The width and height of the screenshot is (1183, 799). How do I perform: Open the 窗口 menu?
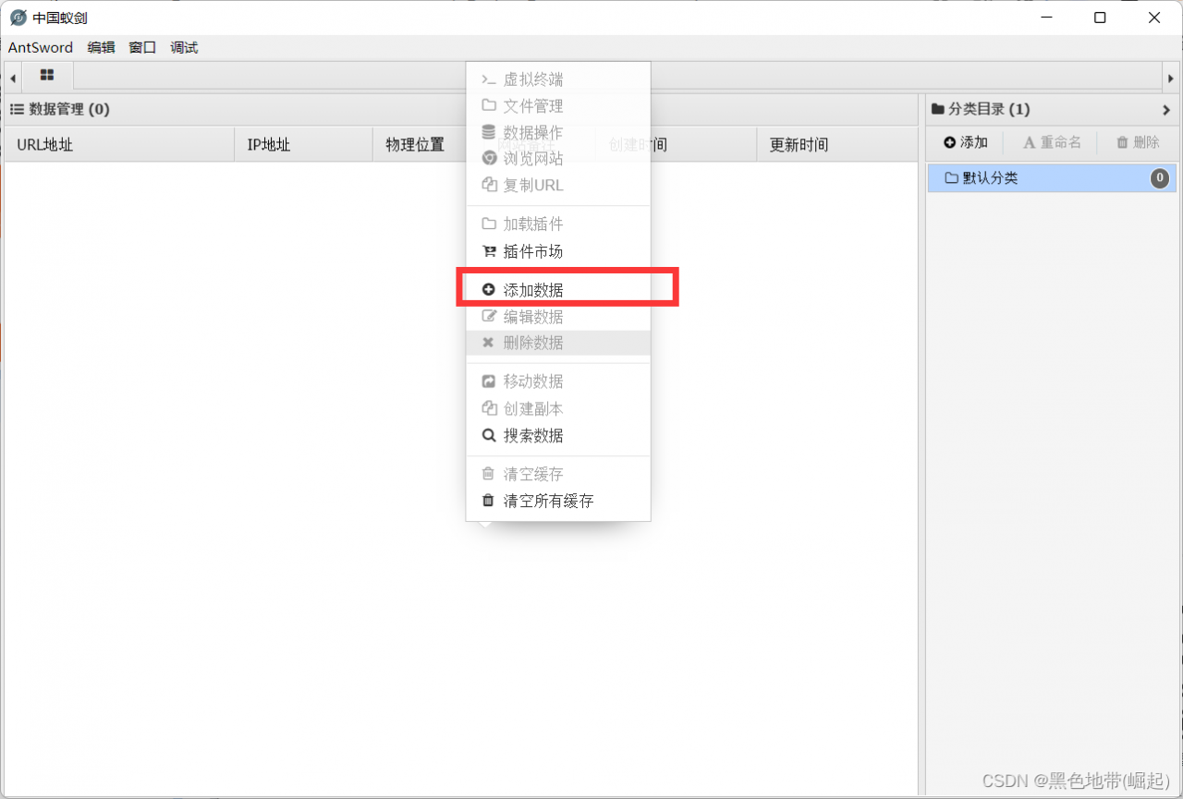(142, 47)
